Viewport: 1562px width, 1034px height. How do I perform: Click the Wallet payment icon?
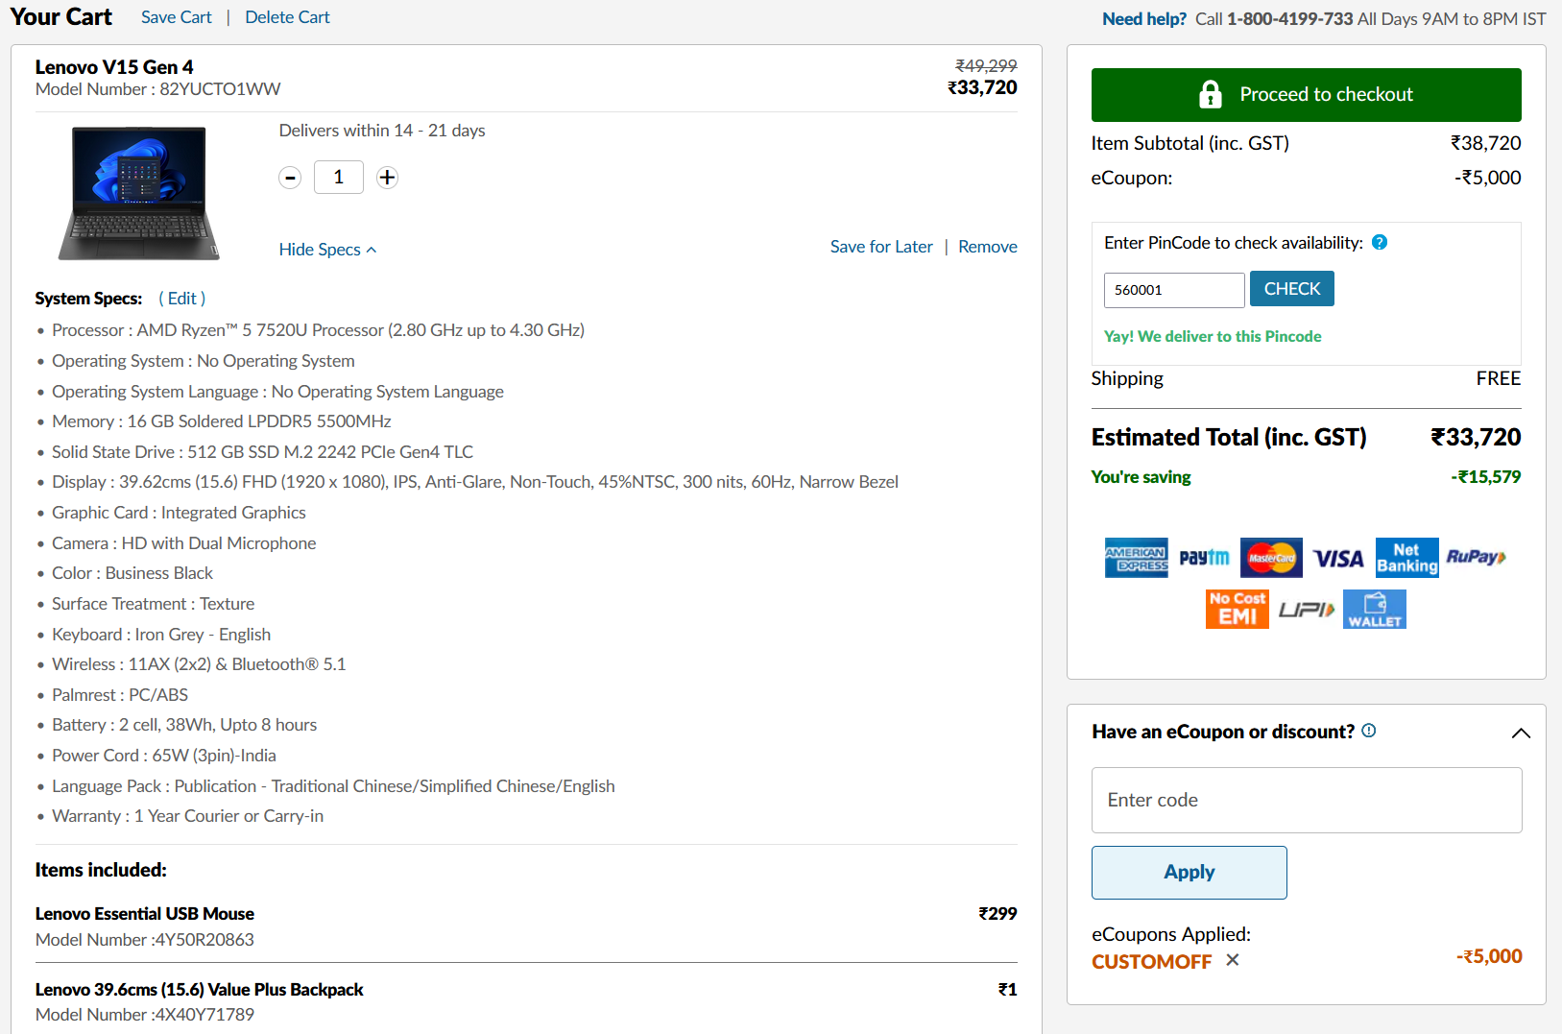click(x=1374, y=609)
